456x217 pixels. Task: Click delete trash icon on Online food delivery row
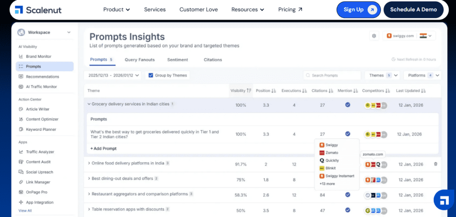[435, 164]
